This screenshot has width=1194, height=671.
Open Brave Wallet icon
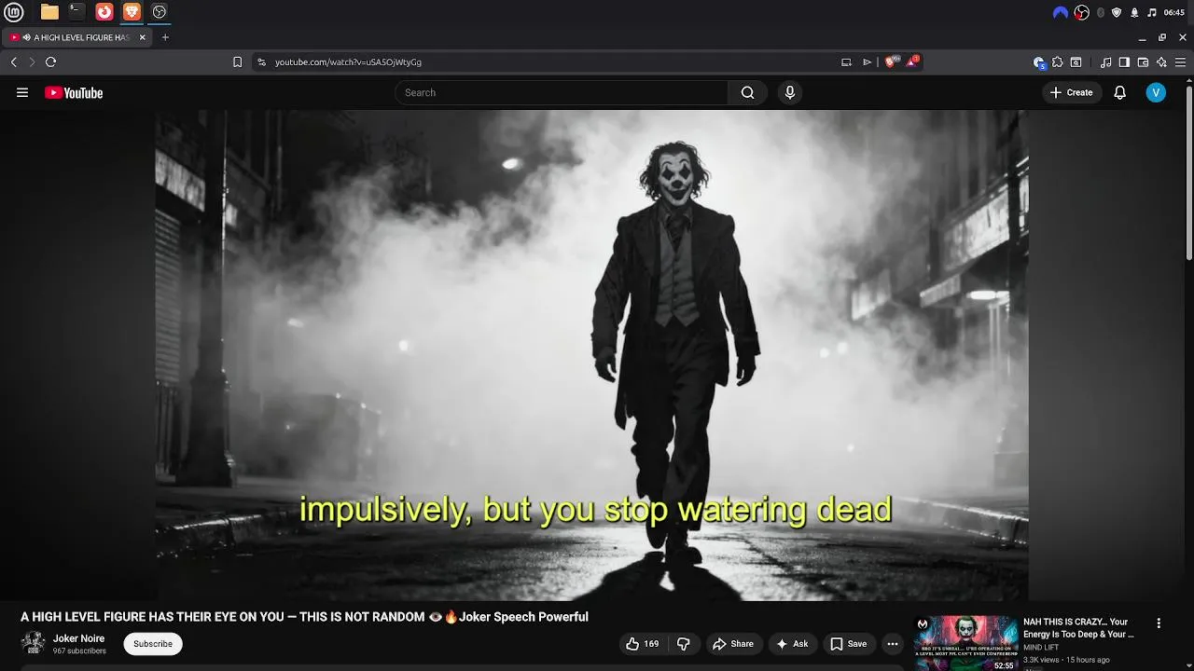1143,62
